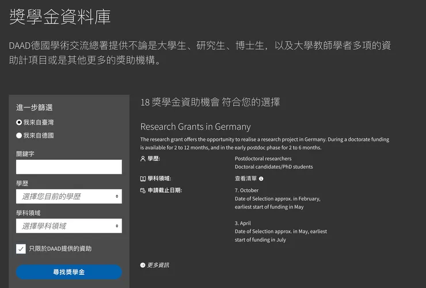426x288 pixels.
Task: Select the 我來自德國 radio button
Action: [19, 135]
